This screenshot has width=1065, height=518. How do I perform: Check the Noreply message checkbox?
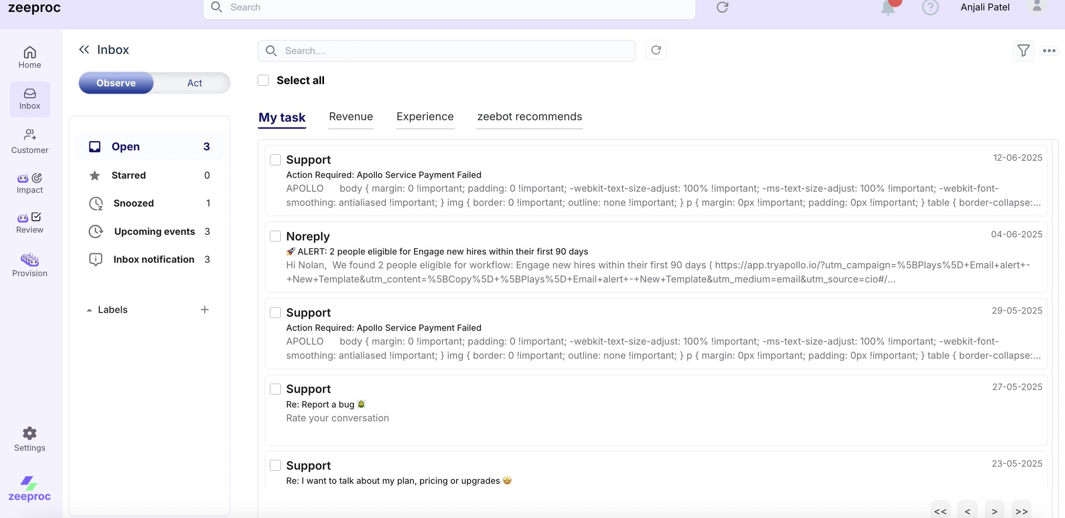tap(275, 236)
